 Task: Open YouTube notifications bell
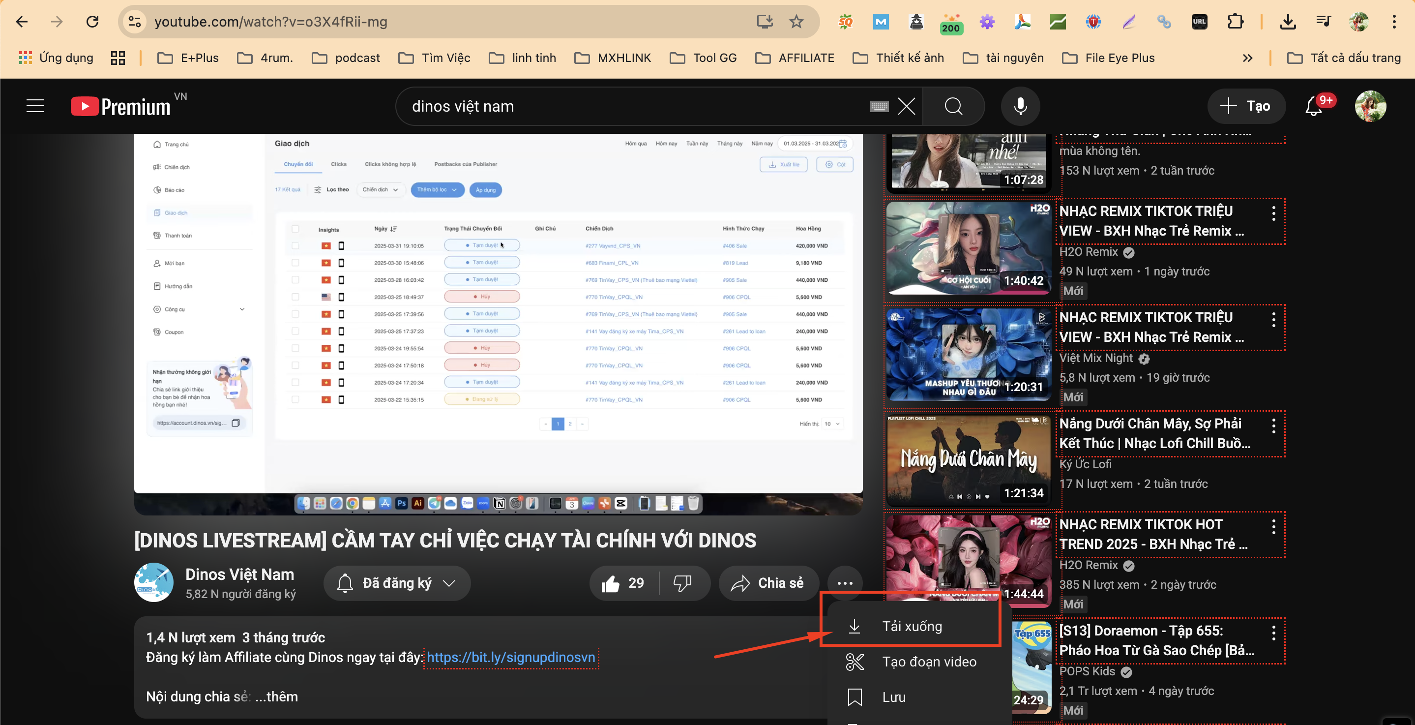point(1314,106)
